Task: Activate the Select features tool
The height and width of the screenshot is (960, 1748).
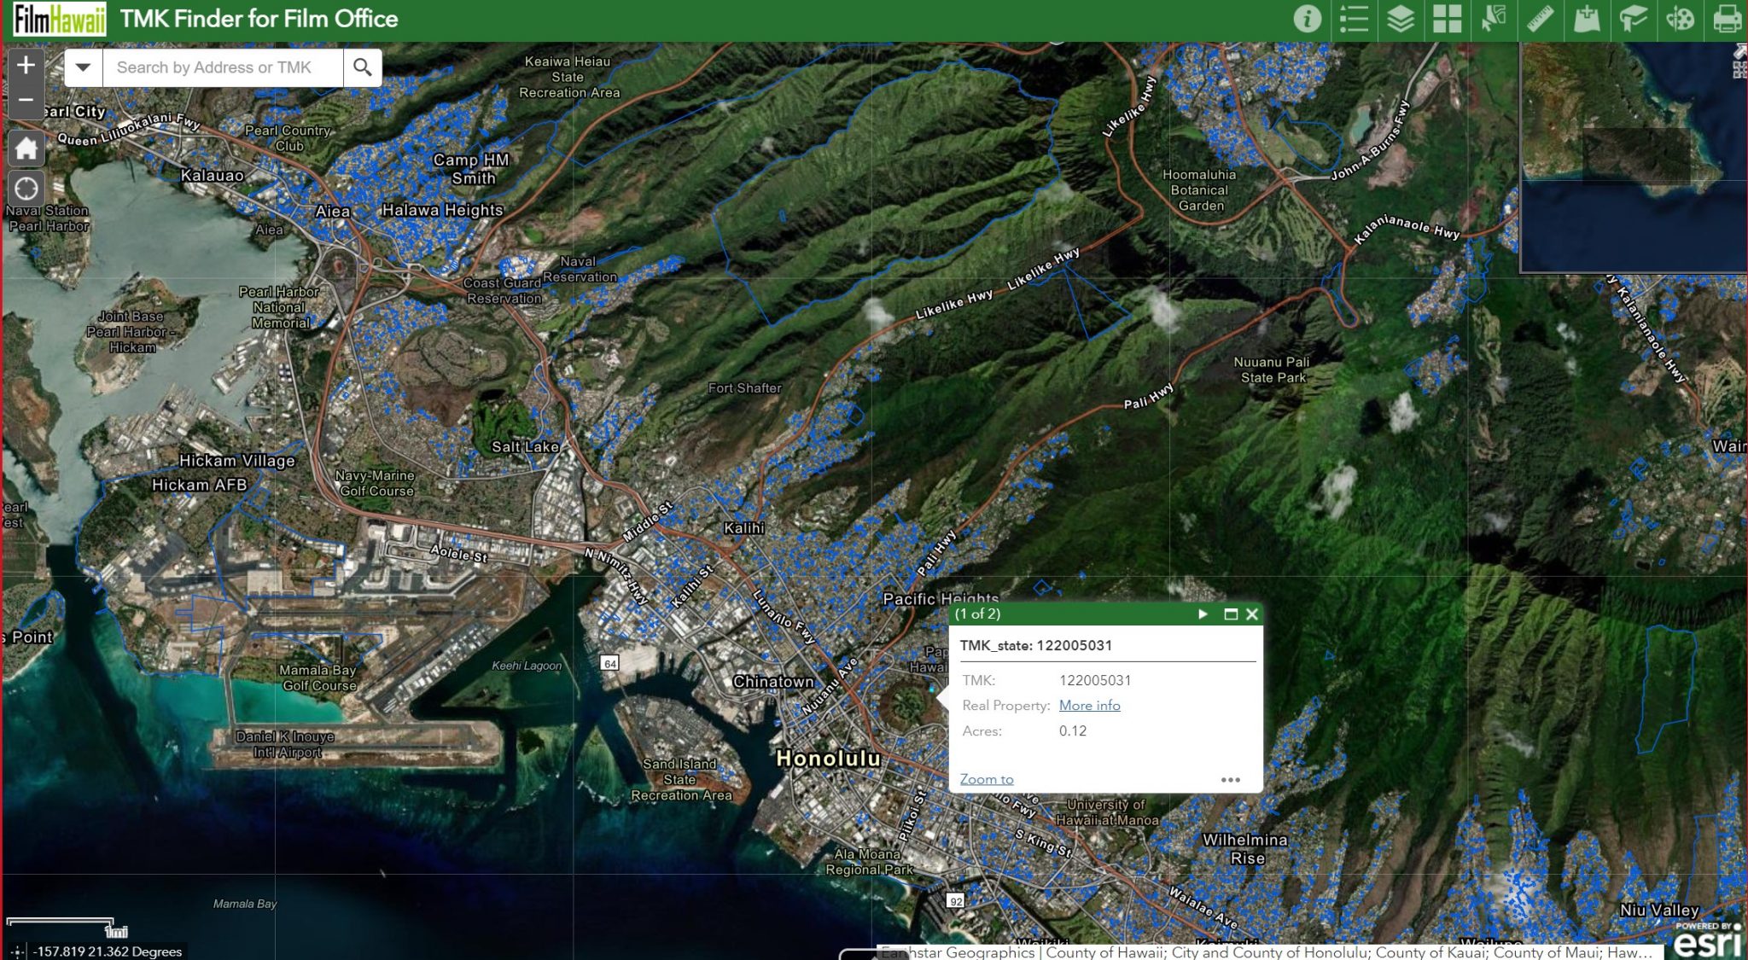Action: 1494,19
